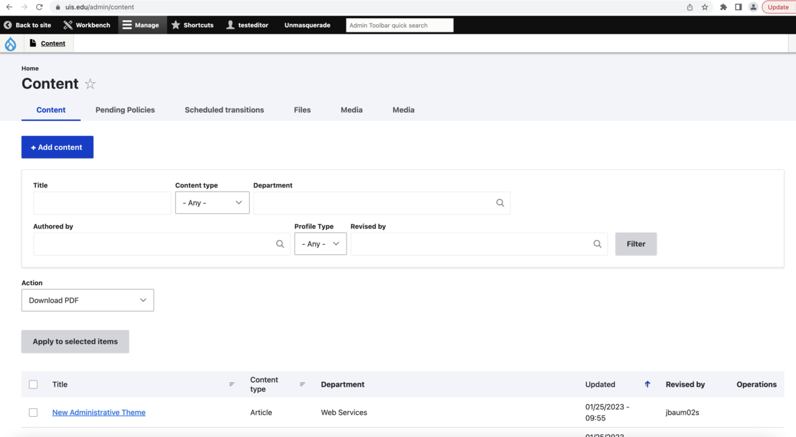The width and height of the screenshot is (796, 437).
Task: Switch to the Files tab
Action: (x=302, y=110)
